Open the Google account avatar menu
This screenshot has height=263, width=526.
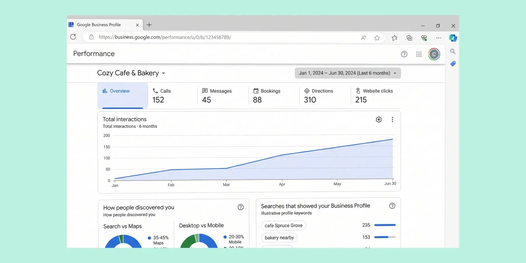[434, 54]
